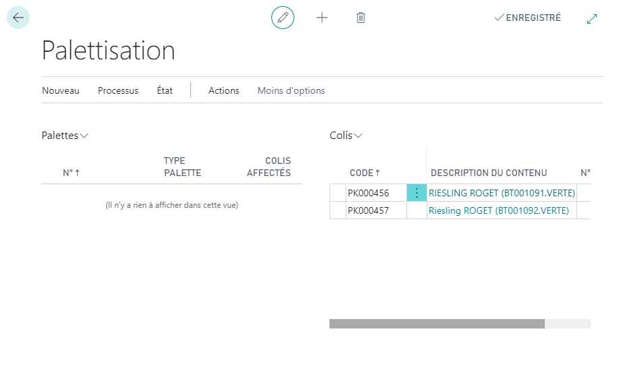Screen dimensions: 644x371
Task: Expand the Palettes section dropdown
Action: pyautogui.click(x=65, y=136)
